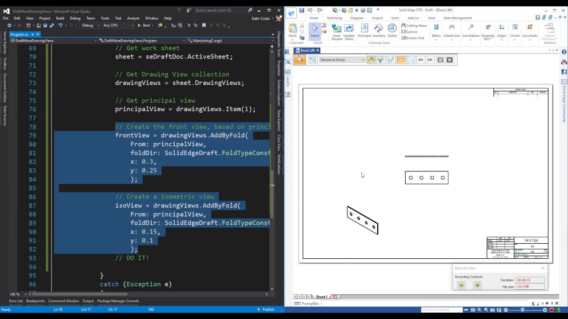Click the green checkmark accept button
The width and height of the screenshot is (568, 319).
(440, 60)
